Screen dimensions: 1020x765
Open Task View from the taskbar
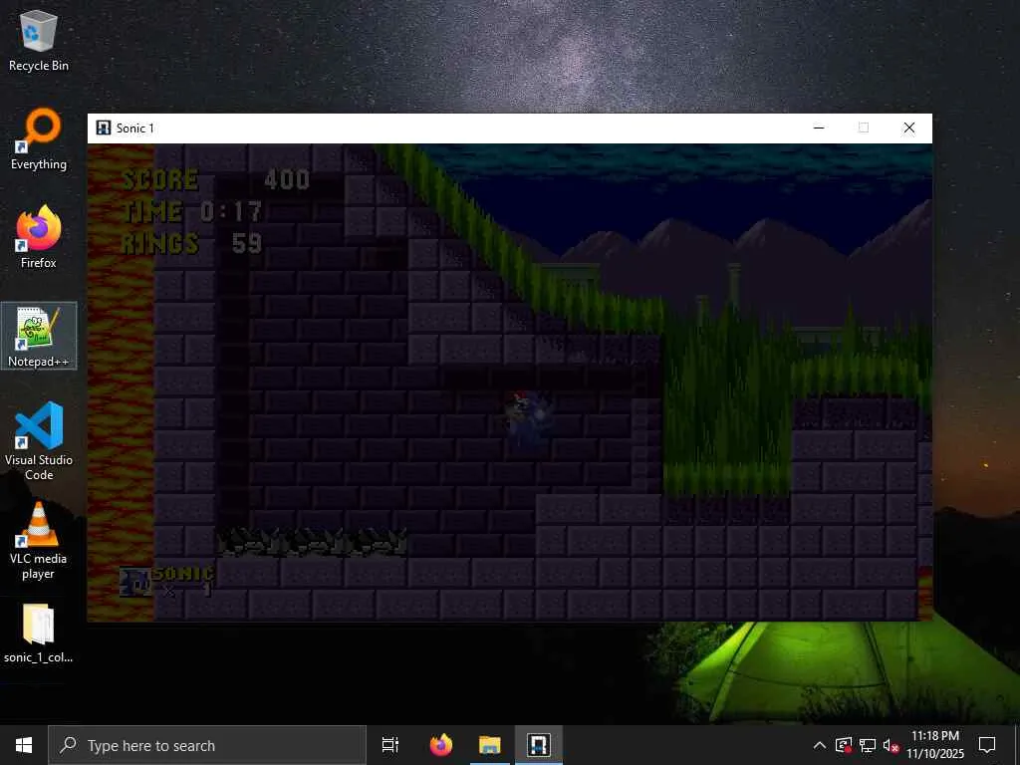pos(389,745)
